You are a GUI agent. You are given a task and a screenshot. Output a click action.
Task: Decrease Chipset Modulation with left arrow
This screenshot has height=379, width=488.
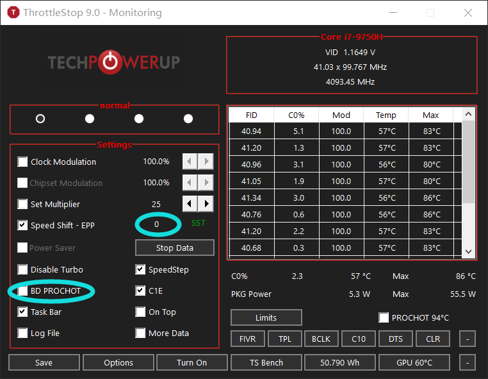coord(190,183)
